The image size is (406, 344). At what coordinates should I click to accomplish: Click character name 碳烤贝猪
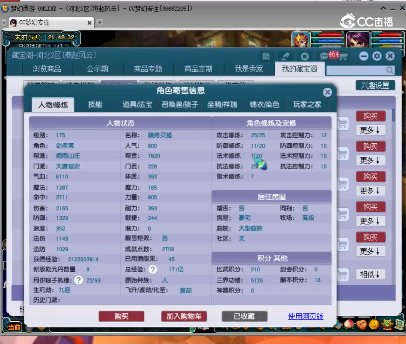(x=160, y=135)
